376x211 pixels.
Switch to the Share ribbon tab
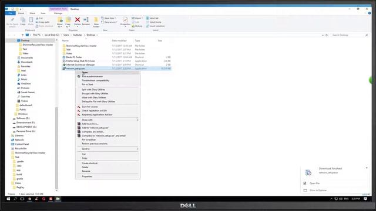[x=32, y=13]
